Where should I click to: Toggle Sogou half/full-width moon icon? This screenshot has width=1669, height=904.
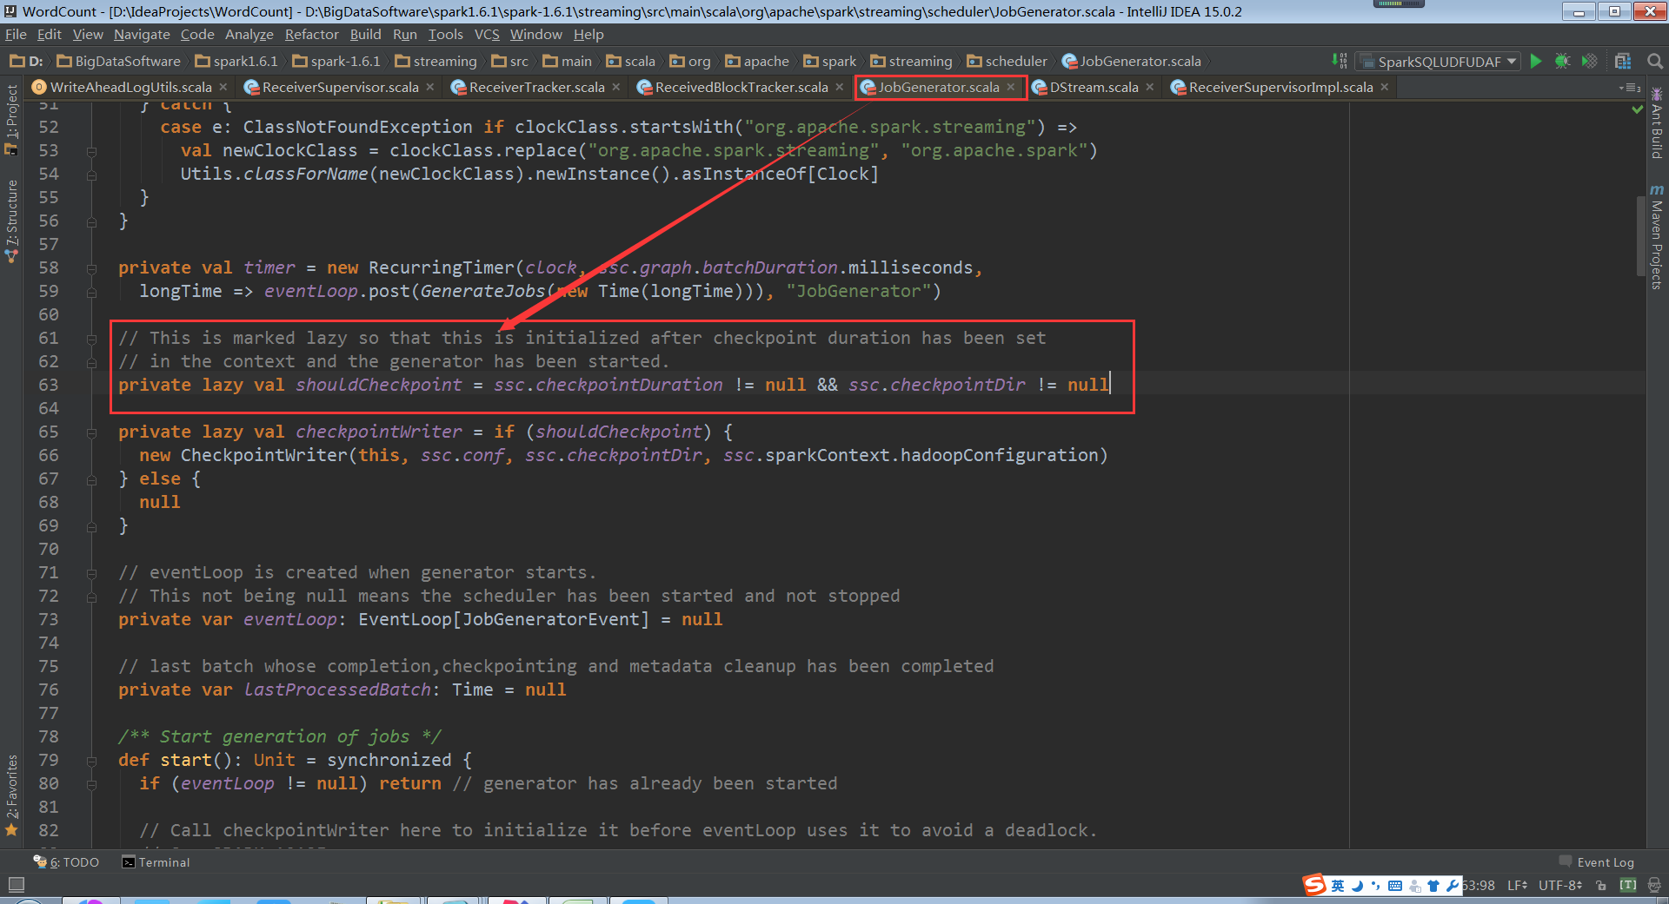coord(1357,886)
